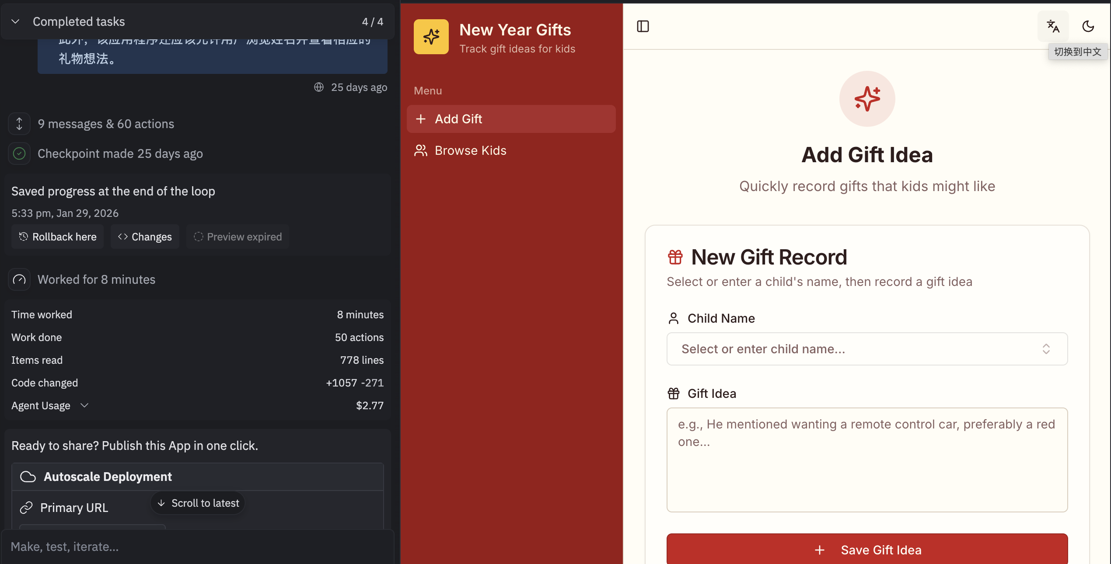Click the Worked for 8 minutes gauge icon
The height and width of the screenshot is (564, 1111).
point(19,279)
